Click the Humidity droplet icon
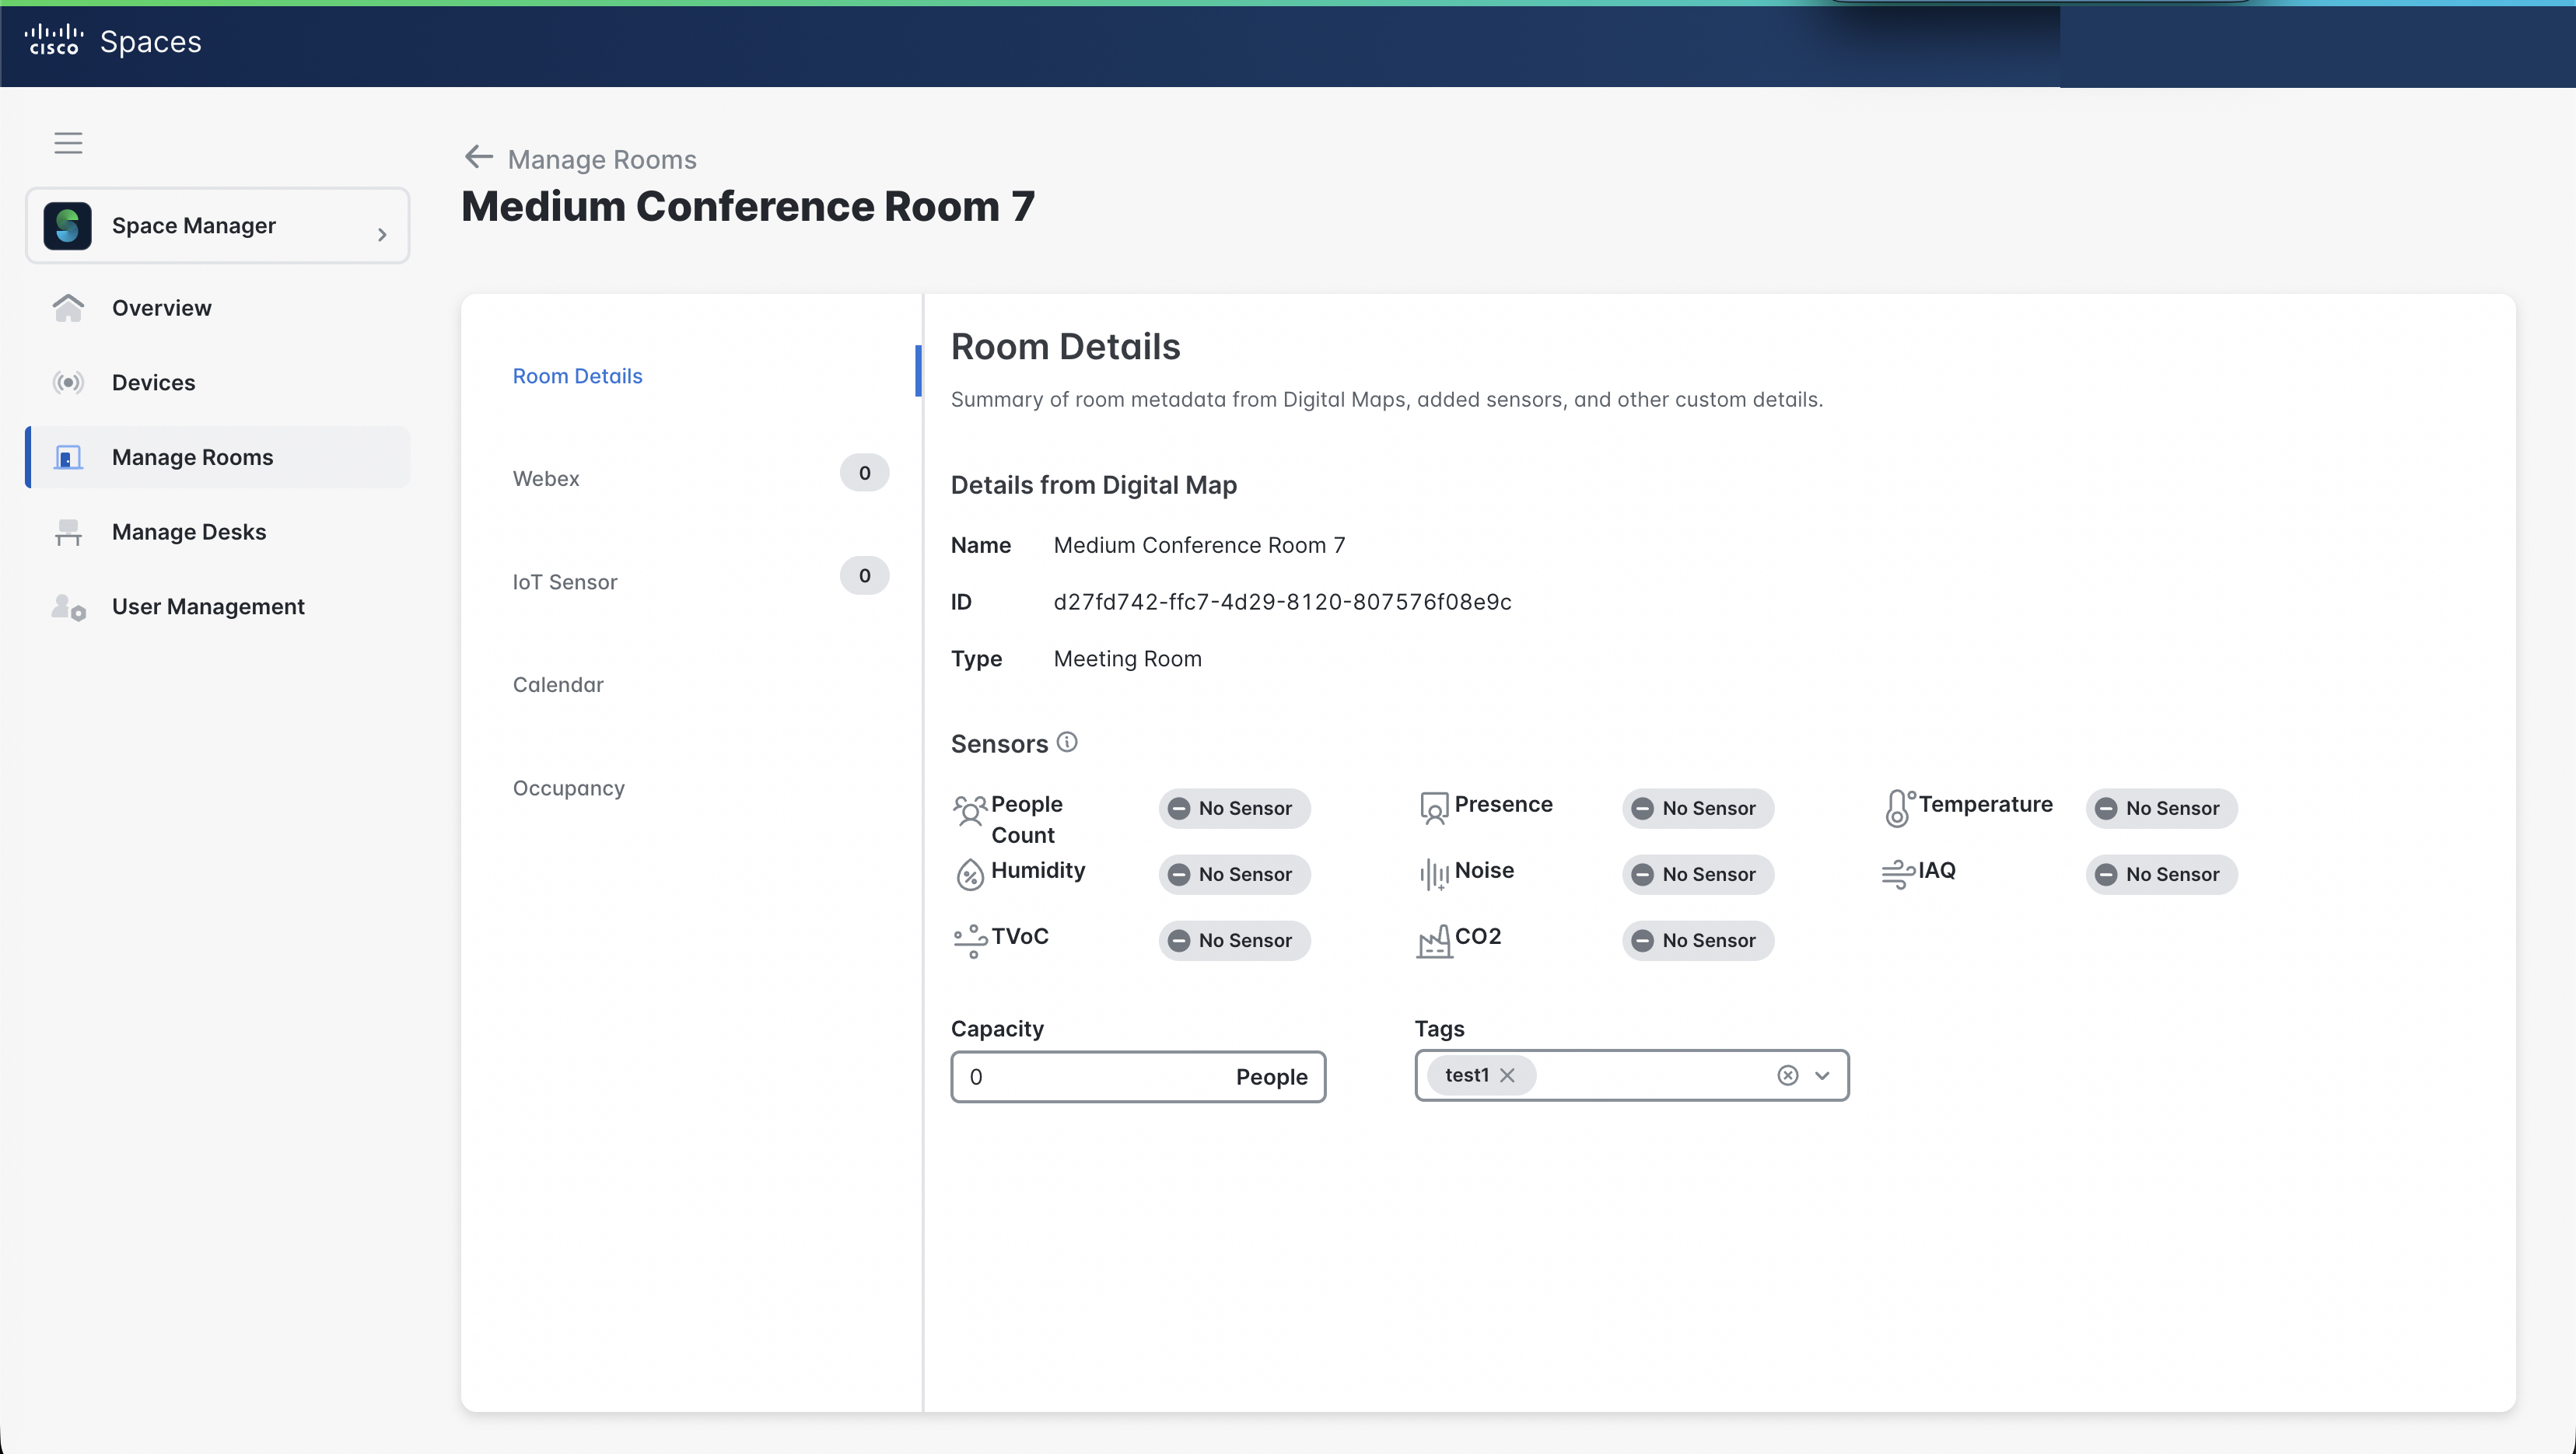This screenshot has width=2576, height=1454. click(970, 875)
